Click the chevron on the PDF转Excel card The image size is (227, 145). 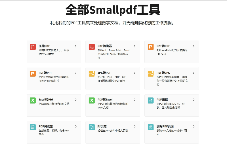click(135, 100)
